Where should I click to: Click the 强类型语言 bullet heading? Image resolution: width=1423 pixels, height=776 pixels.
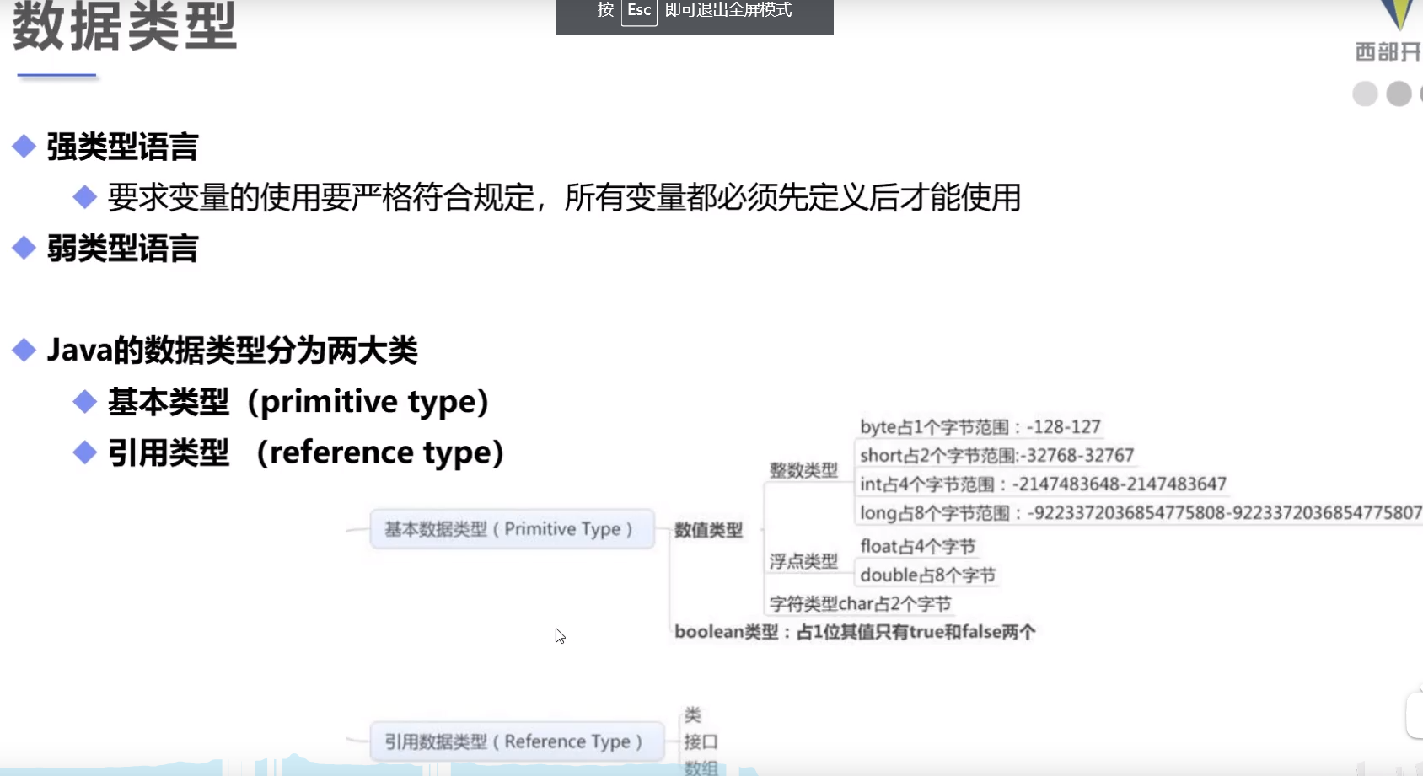tap(122, 147)
